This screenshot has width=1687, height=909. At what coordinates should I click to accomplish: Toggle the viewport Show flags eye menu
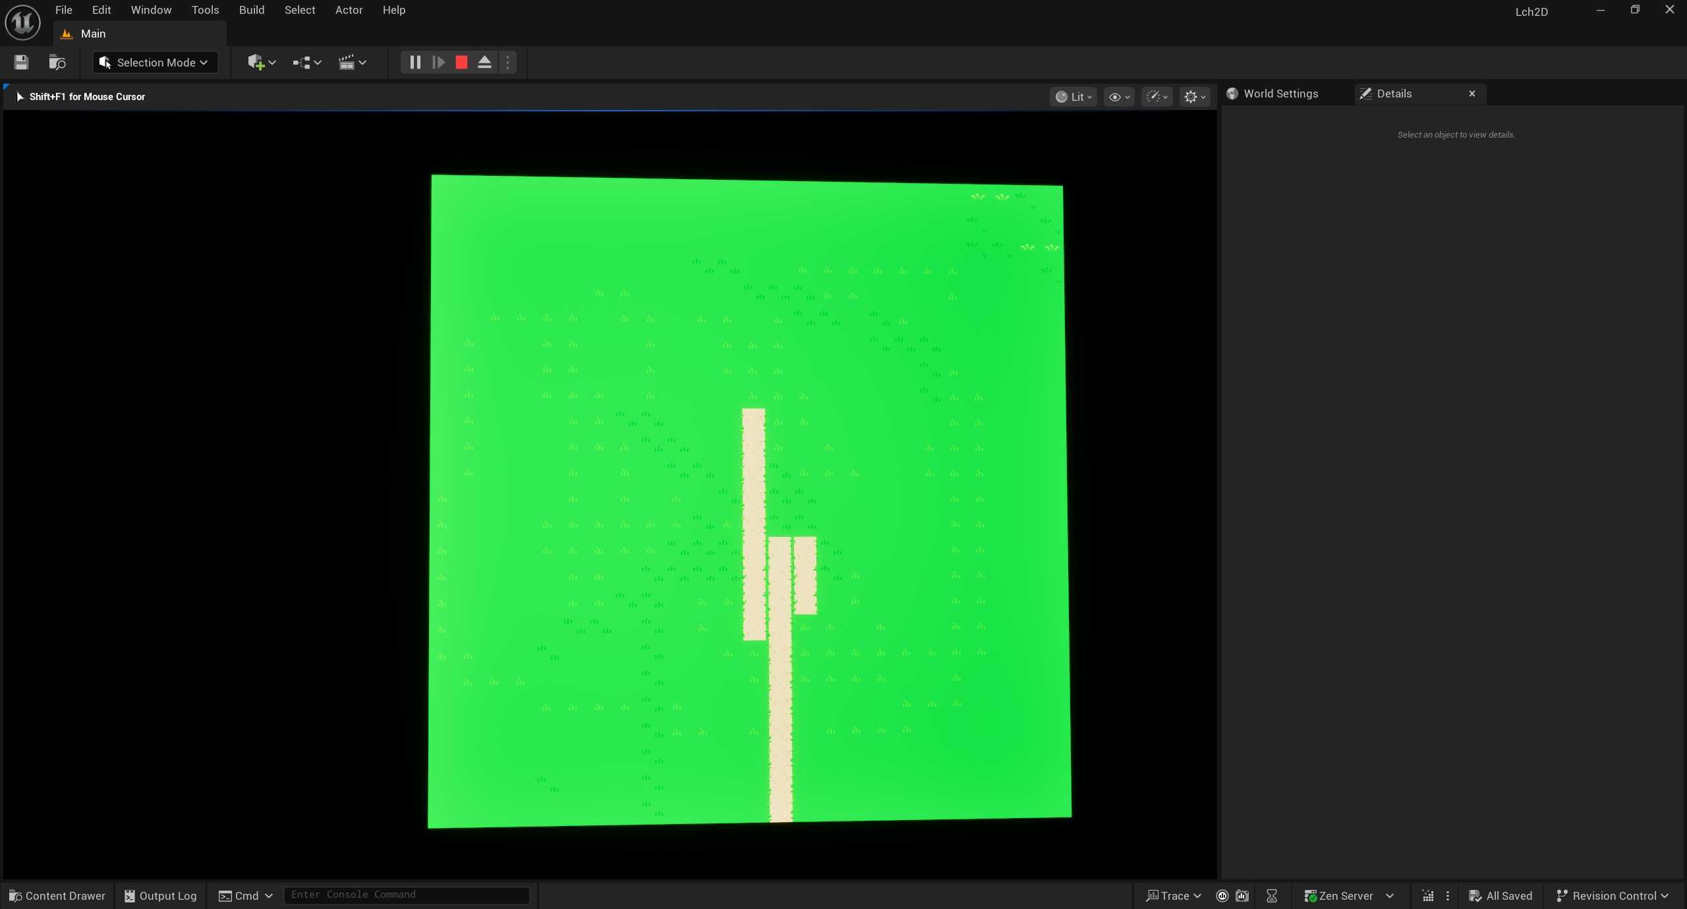(1118, 97)
